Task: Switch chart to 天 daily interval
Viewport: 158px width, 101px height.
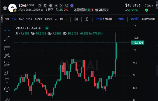Action: [56, 19]
